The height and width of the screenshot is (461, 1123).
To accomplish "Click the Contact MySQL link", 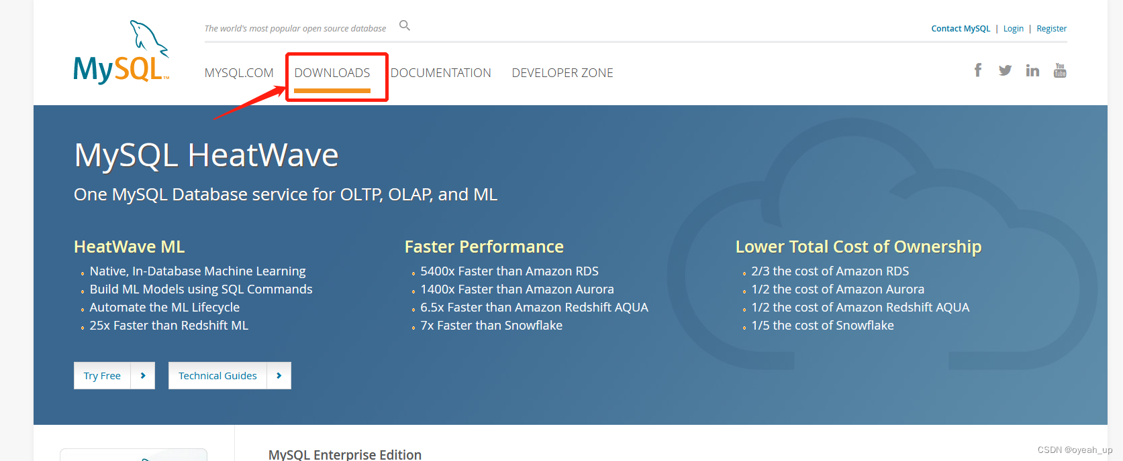I will 961,29.
